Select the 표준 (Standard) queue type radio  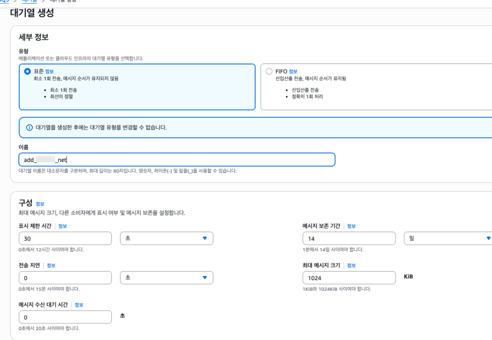(x=27, y=71)
